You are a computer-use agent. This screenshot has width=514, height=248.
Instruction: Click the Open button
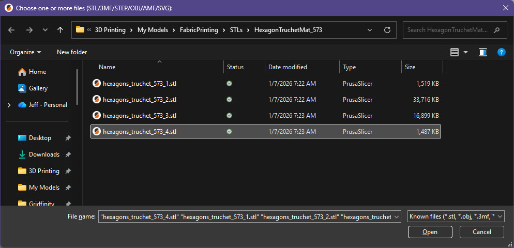(430, 232)
